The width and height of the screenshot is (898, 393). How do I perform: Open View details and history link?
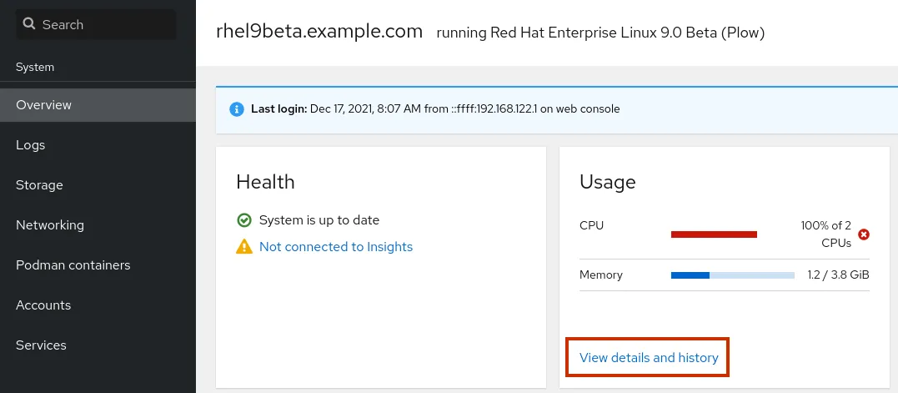(x=649, y=358)
